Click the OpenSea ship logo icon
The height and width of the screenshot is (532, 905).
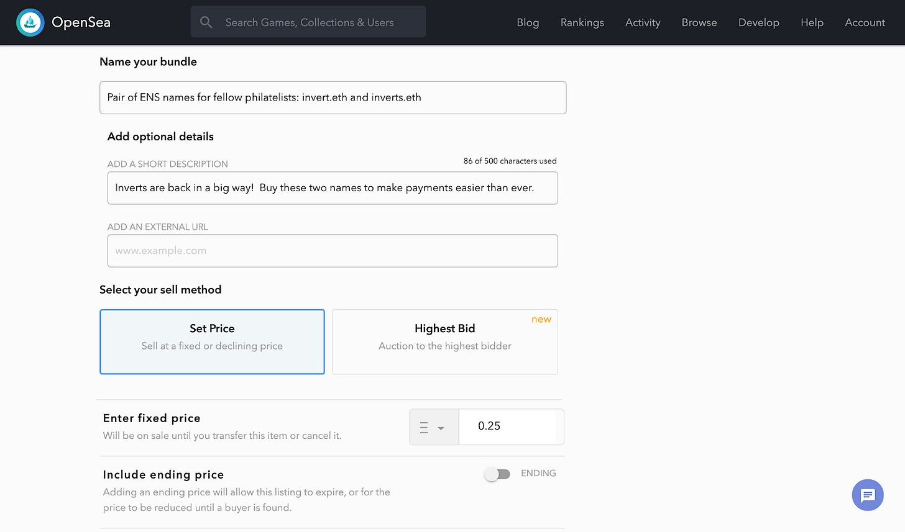(x=30, y=22)
